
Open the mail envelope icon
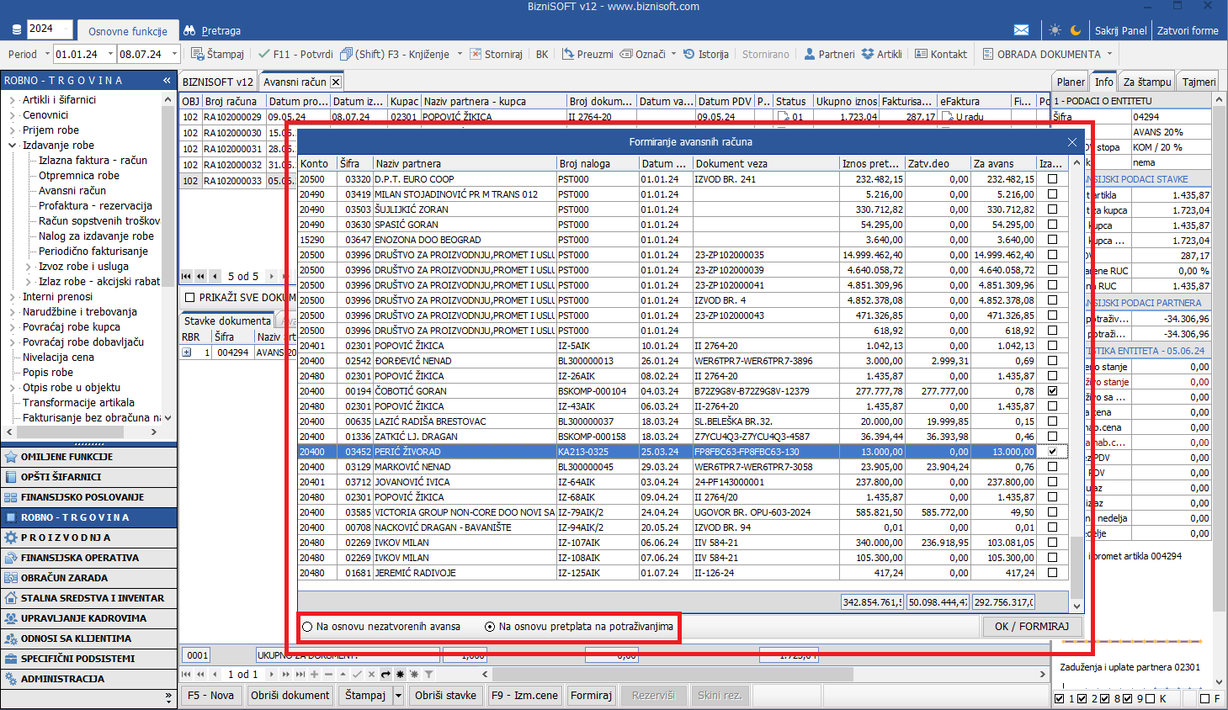pos(1021,30)
